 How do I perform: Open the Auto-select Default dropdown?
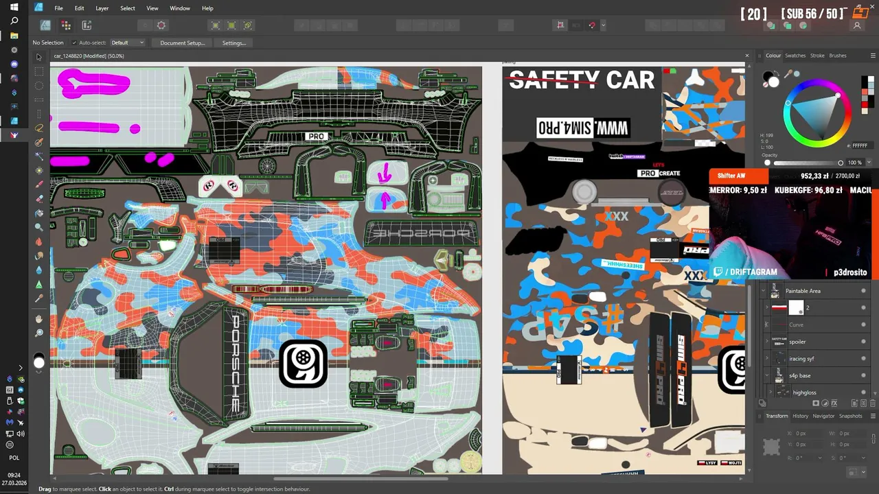click(x=127, y=43)
